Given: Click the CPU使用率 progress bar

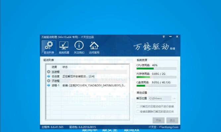Looking at the screenshot, I should point(156,69).
